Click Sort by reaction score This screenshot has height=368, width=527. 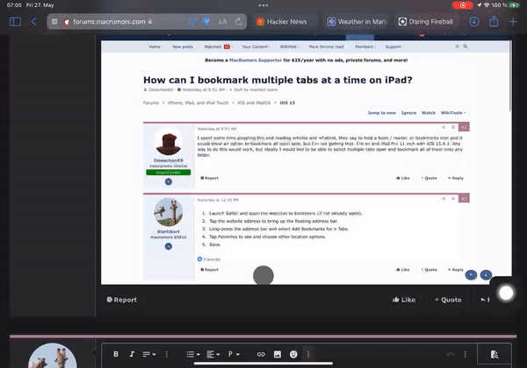coord(254,90)
